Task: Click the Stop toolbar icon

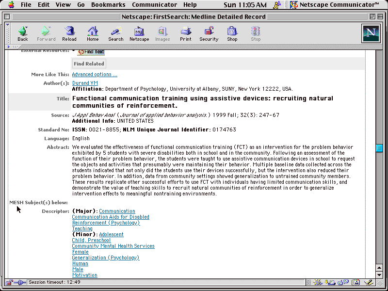Action: click(x=256, y=33)
